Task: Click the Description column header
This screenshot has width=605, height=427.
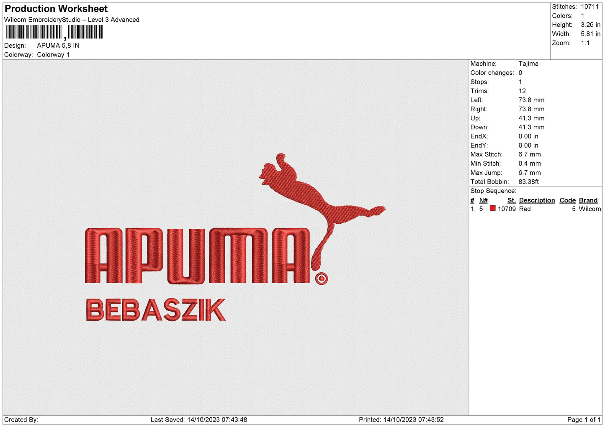Action: point(537,200)
